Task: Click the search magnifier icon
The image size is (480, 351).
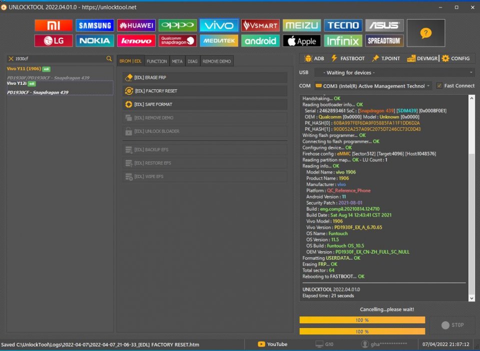Action: (x=109, y=59)
